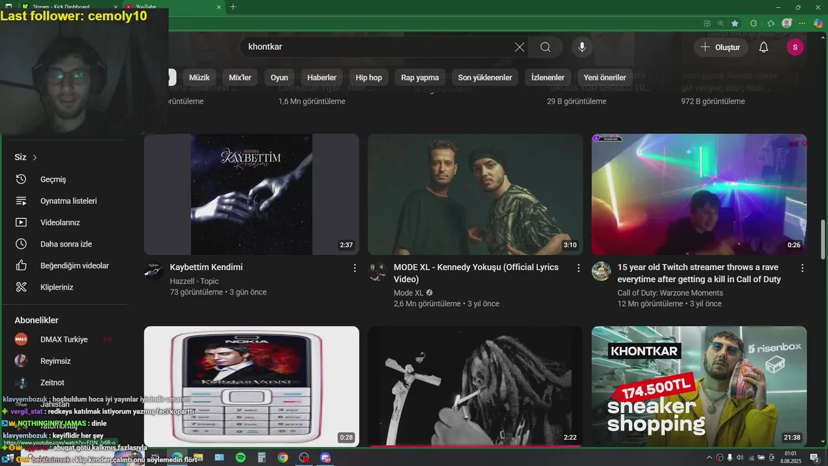Open the MODE XL Kennedy Yokuşu thumbnail
Viewport: 828px width, 466px height.
click(475, 194)
